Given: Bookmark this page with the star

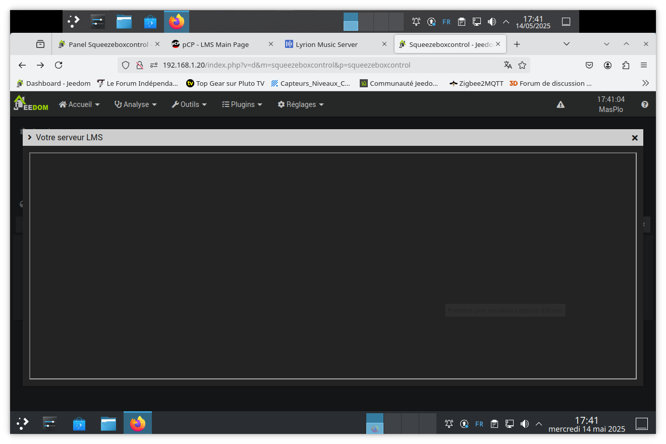Looking at the screenshot, I should click(x=522, y=65).
